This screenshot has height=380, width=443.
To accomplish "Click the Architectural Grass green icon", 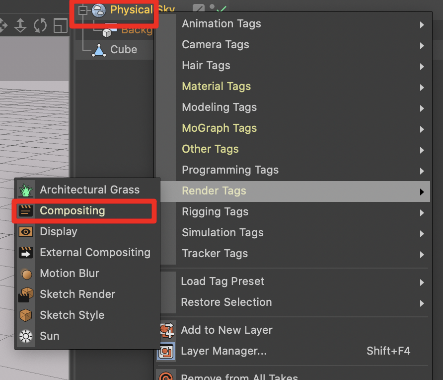I will (26, 190).
